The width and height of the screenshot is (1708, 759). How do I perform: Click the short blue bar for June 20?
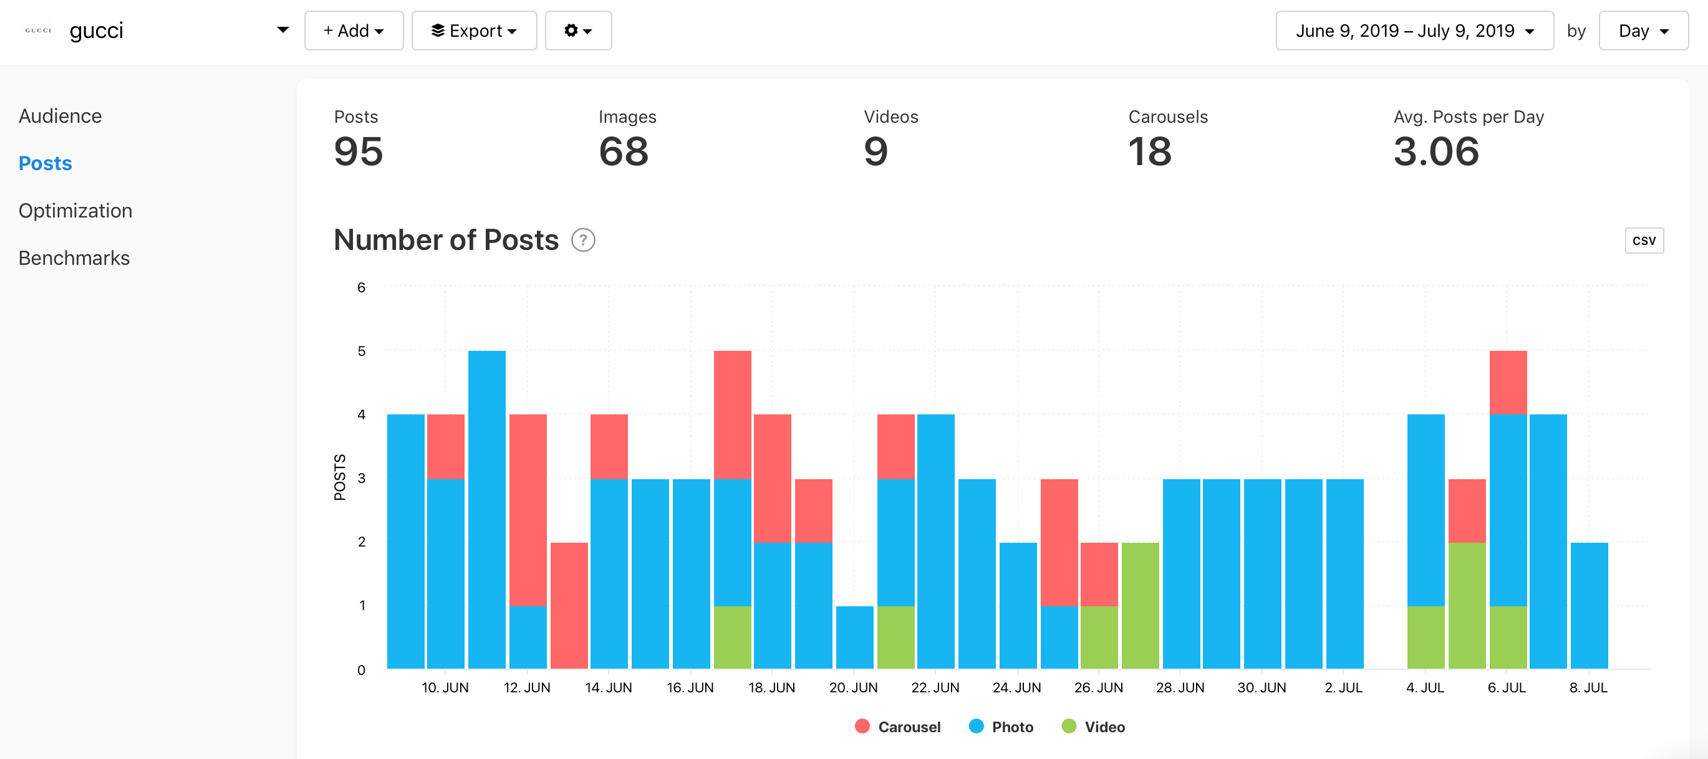pos(855,637)
